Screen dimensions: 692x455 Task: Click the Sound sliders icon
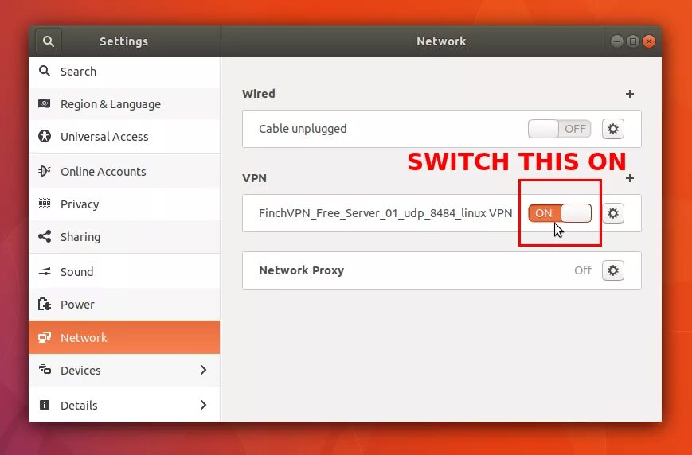pos(45,271)
